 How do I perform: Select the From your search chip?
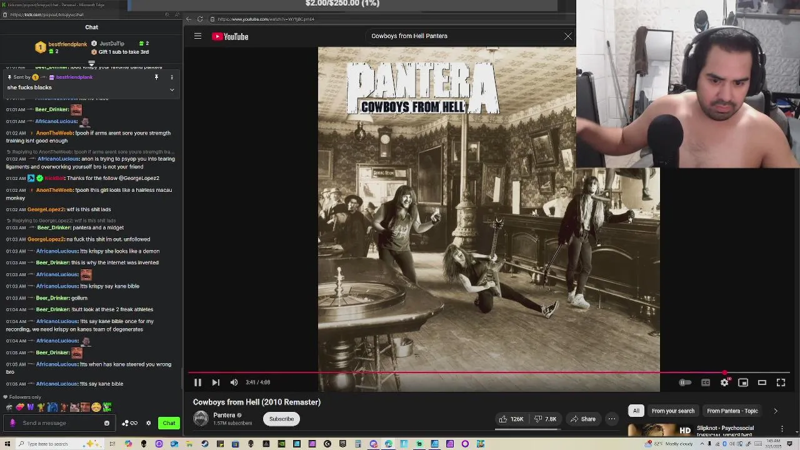click(672, 411)
